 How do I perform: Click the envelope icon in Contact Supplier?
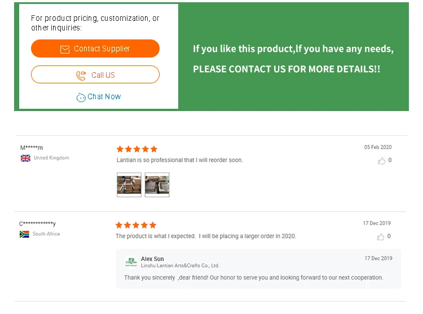[x=65, y=49]
